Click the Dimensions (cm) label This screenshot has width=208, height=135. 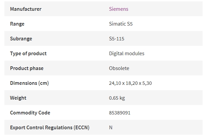tap(29, 83)
